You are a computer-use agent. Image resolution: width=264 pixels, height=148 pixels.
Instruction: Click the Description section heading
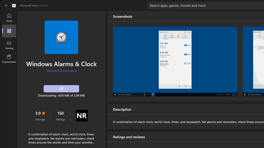click(x=122, y=109)
